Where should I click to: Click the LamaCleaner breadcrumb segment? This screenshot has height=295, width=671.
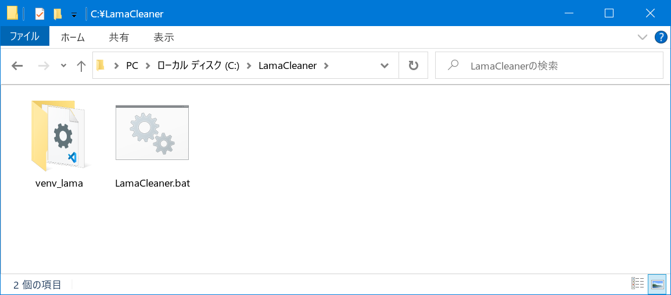(288, 65)
